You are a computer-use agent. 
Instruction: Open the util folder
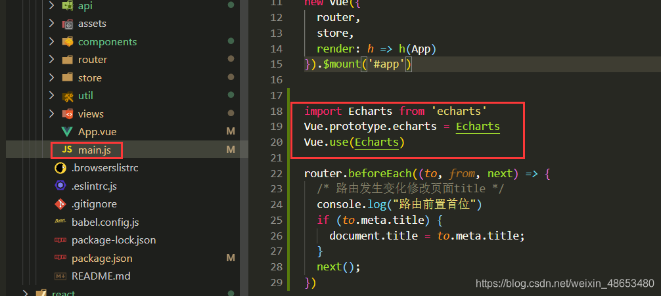85,96
